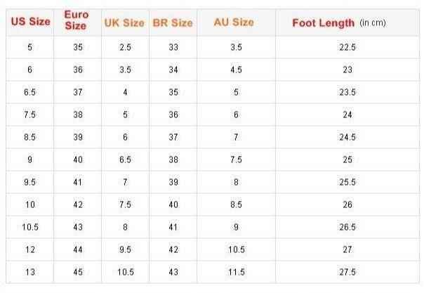Image resolution: width=424 pixels, height=293 pixels.
Task: Click foot length 27.5 cell
Action: tap(347, 272)
